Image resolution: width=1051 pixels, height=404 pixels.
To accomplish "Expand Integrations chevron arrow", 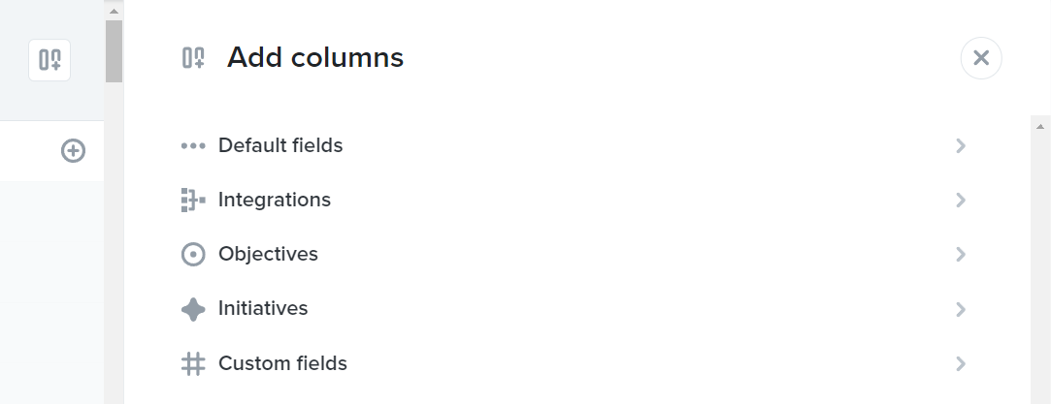I will [x=961, y=200].
